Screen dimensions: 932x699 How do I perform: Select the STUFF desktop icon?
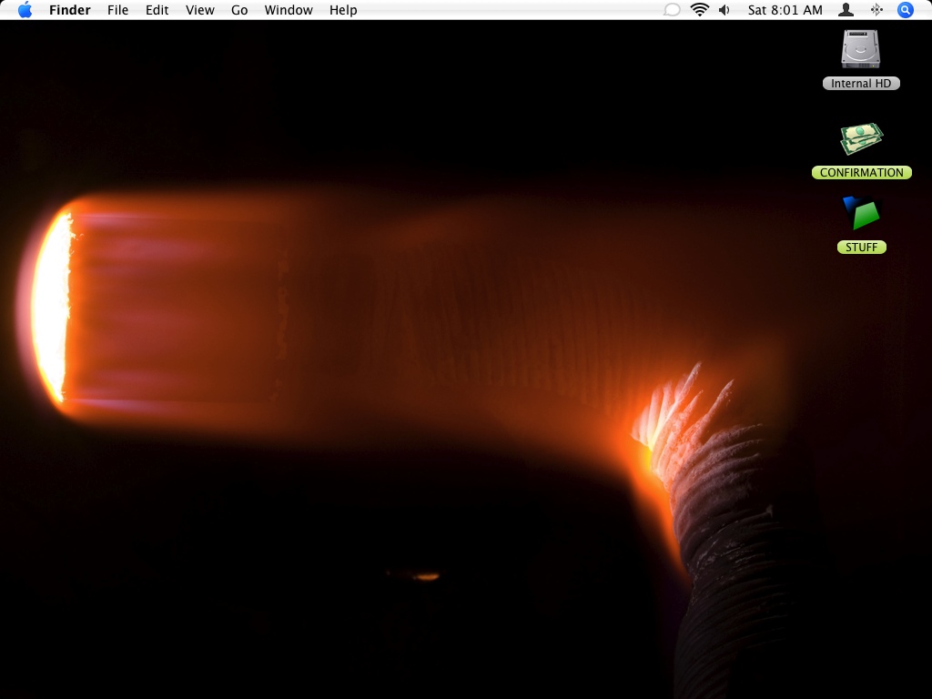click(861, 213)
